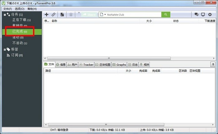Select 不活动 (1) in the sidebar
The height and width of the screenshot is (134, 218).
pyautogui.click(x=20, y=43)
